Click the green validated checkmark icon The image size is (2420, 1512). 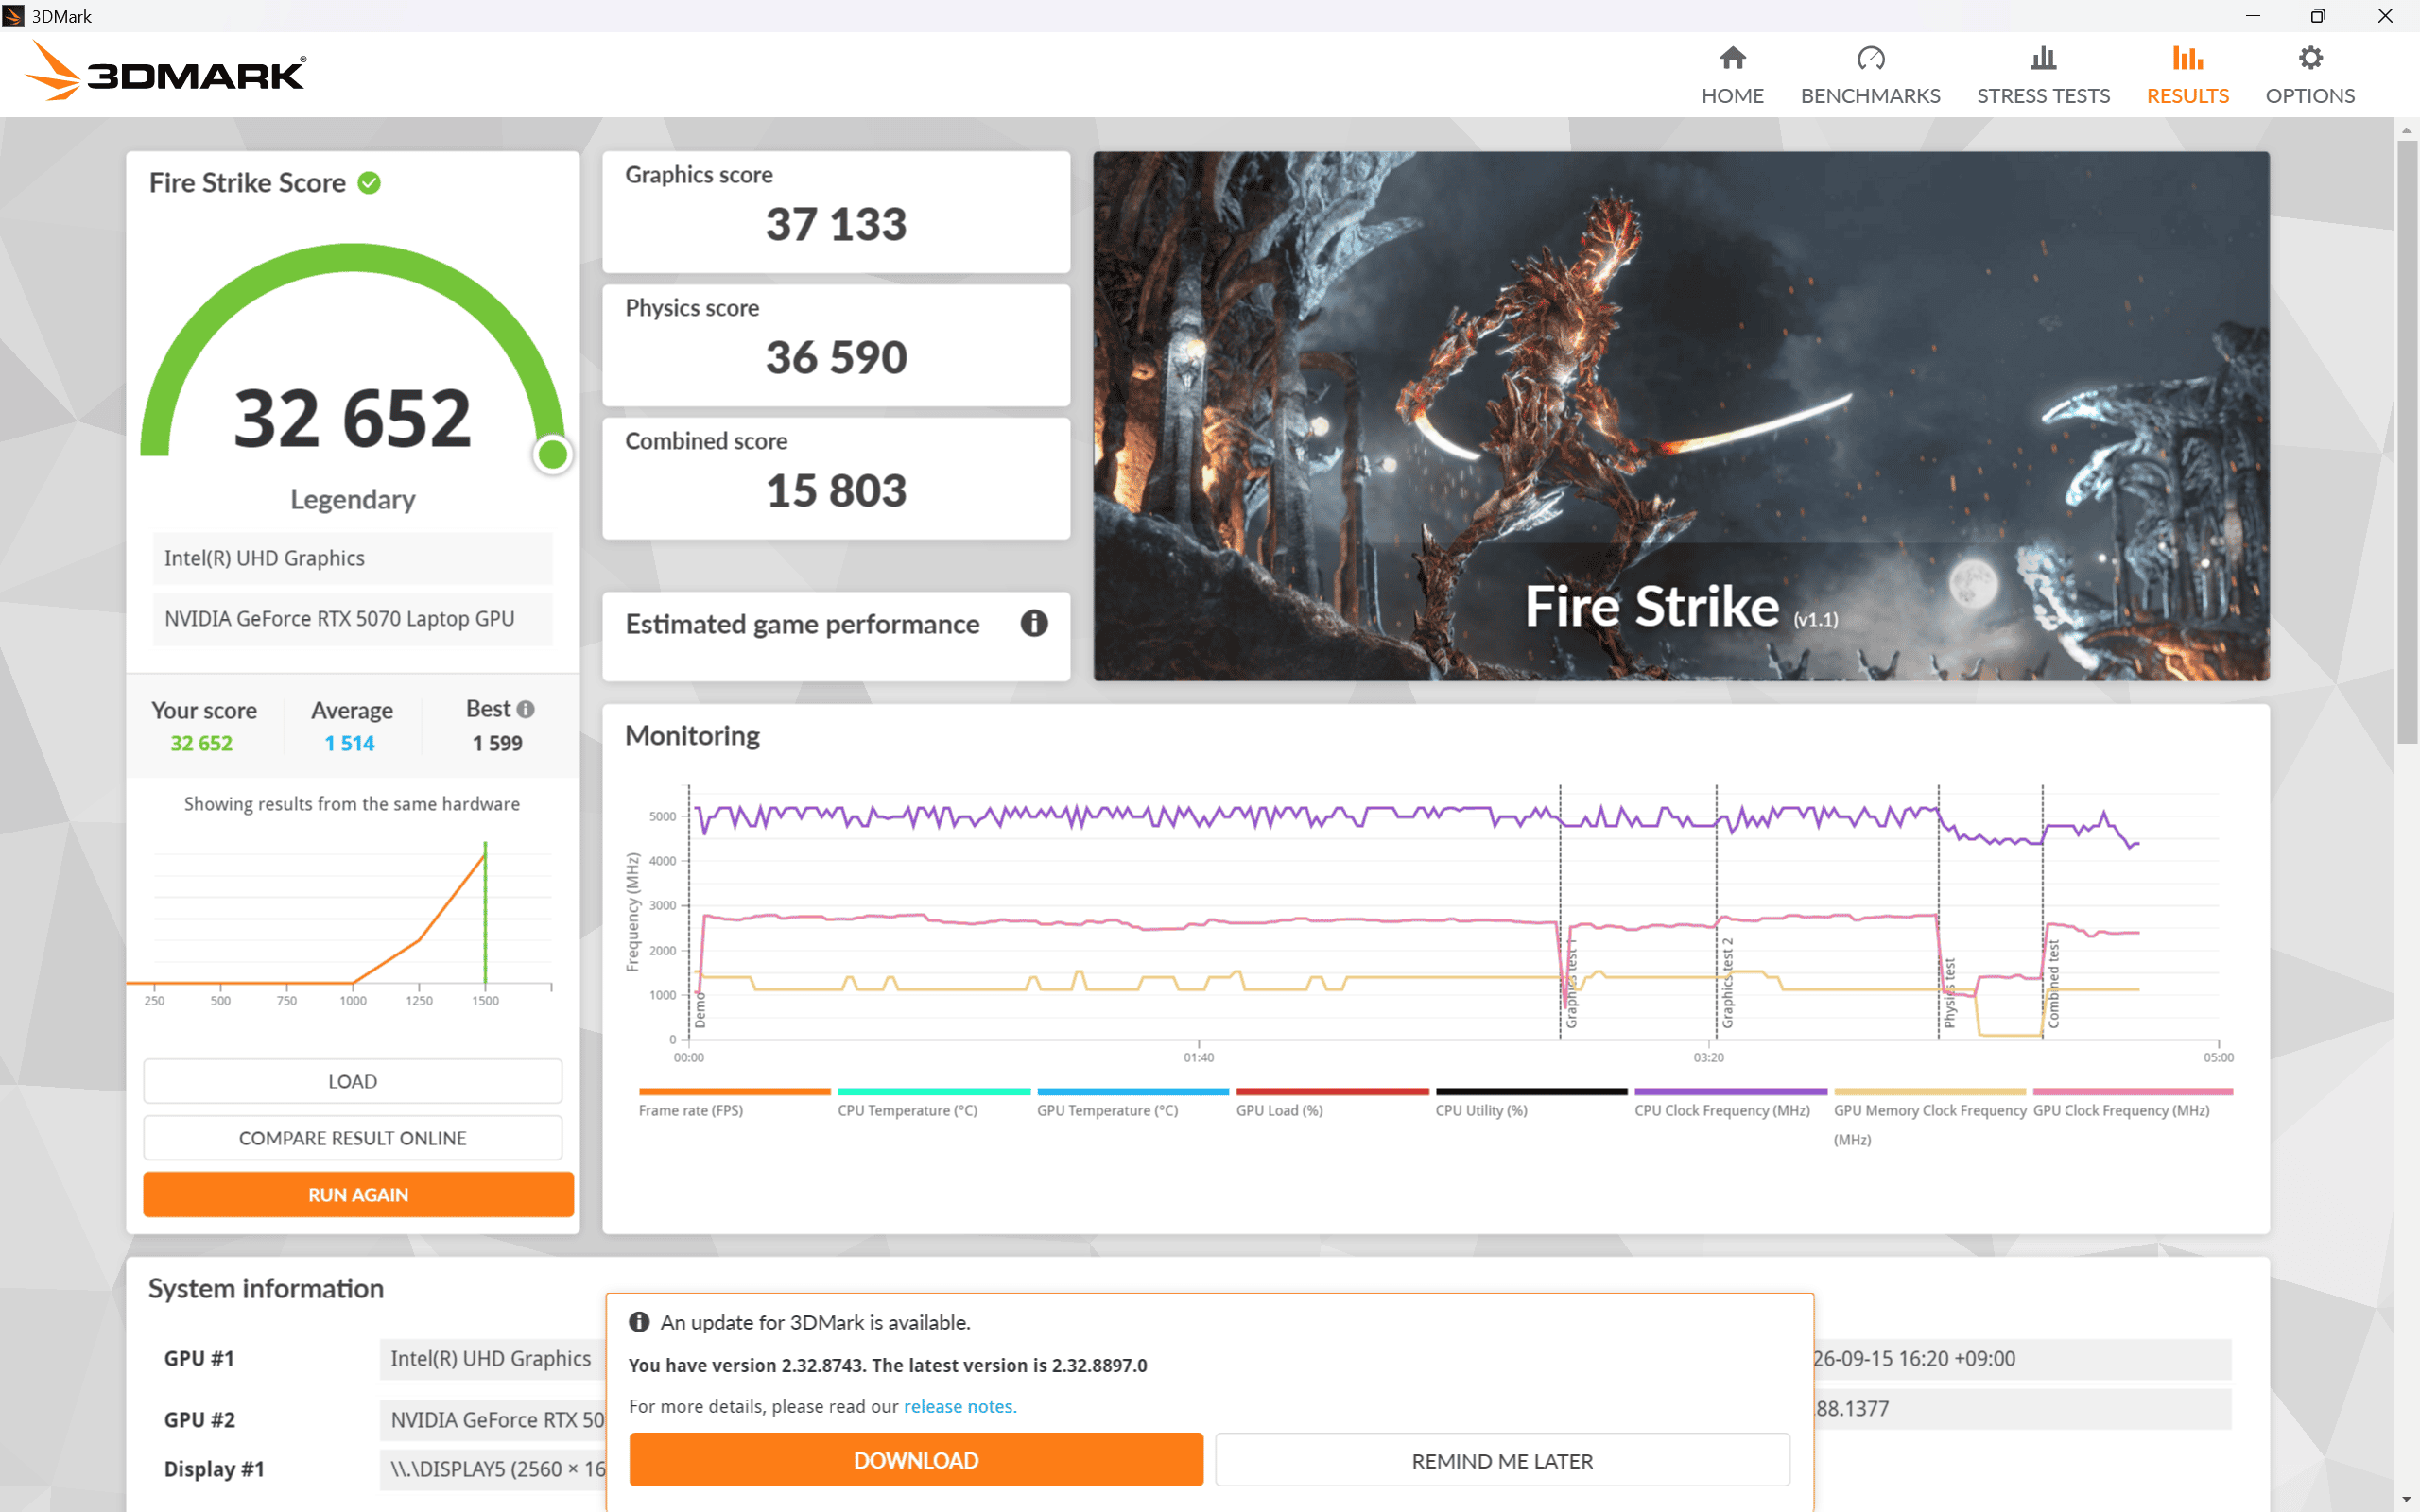[x=369, y=183]
